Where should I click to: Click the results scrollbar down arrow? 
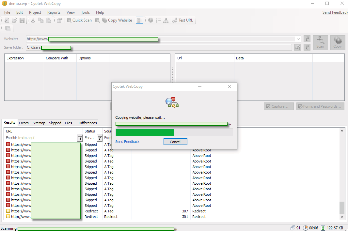(x=342, y=217)
